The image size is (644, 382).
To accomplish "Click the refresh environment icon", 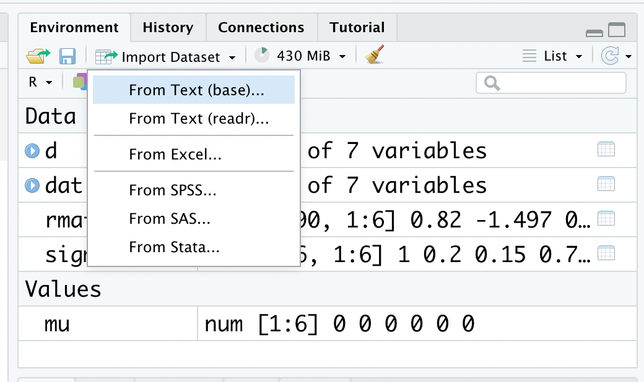I will [x=610, y=56].
